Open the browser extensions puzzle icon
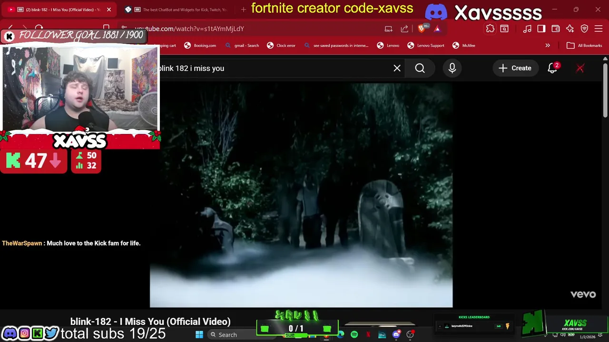 490,28
